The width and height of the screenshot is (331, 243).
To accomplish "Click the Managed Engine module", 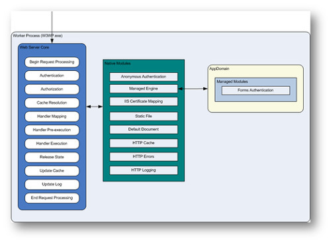I will [144, 89].
